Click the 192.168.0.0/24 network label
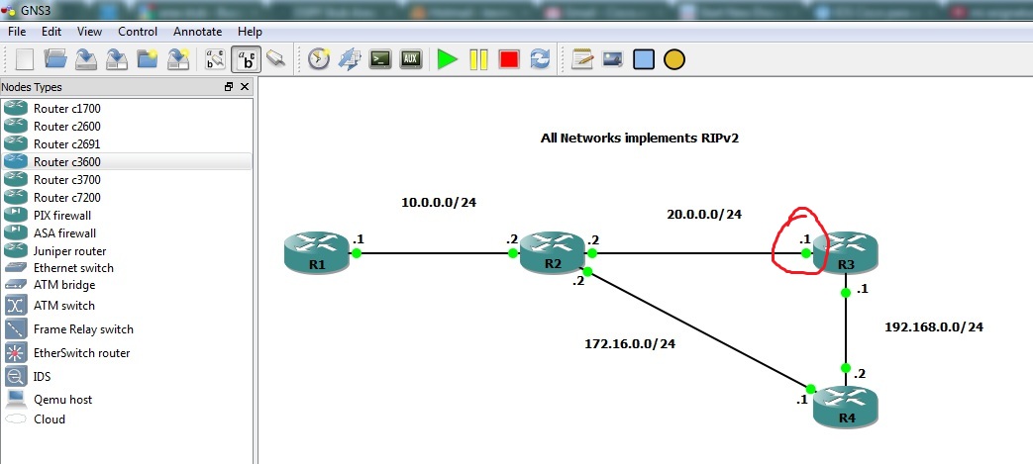The height and width of the screenshot is (464, 1033). pos(934,327)
